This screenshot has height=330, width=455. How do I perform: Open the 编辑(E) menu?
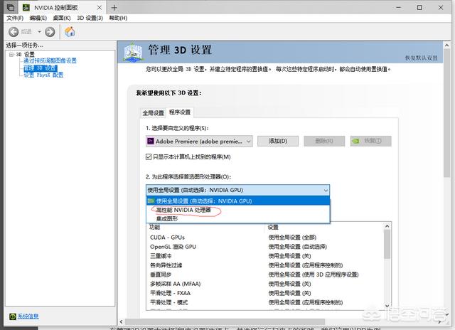click(x=38, y=18)
